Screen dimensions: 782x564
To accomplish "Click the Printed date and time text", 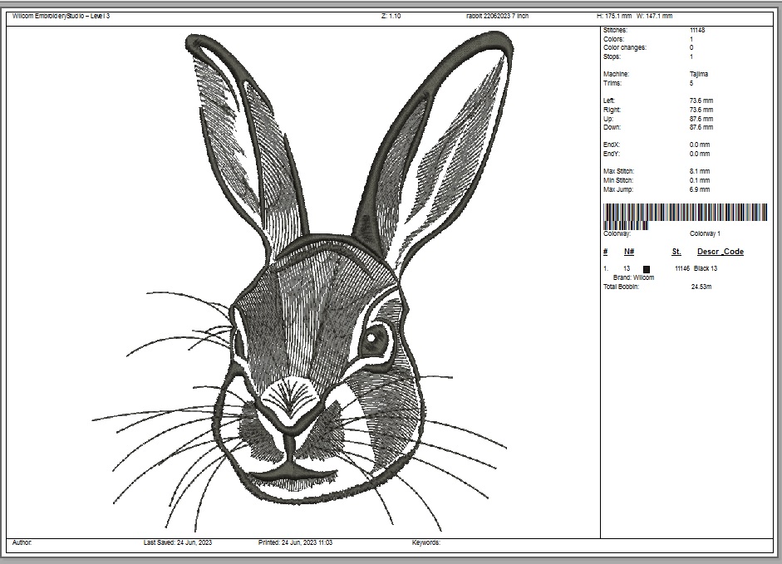I will coord(295,542).
